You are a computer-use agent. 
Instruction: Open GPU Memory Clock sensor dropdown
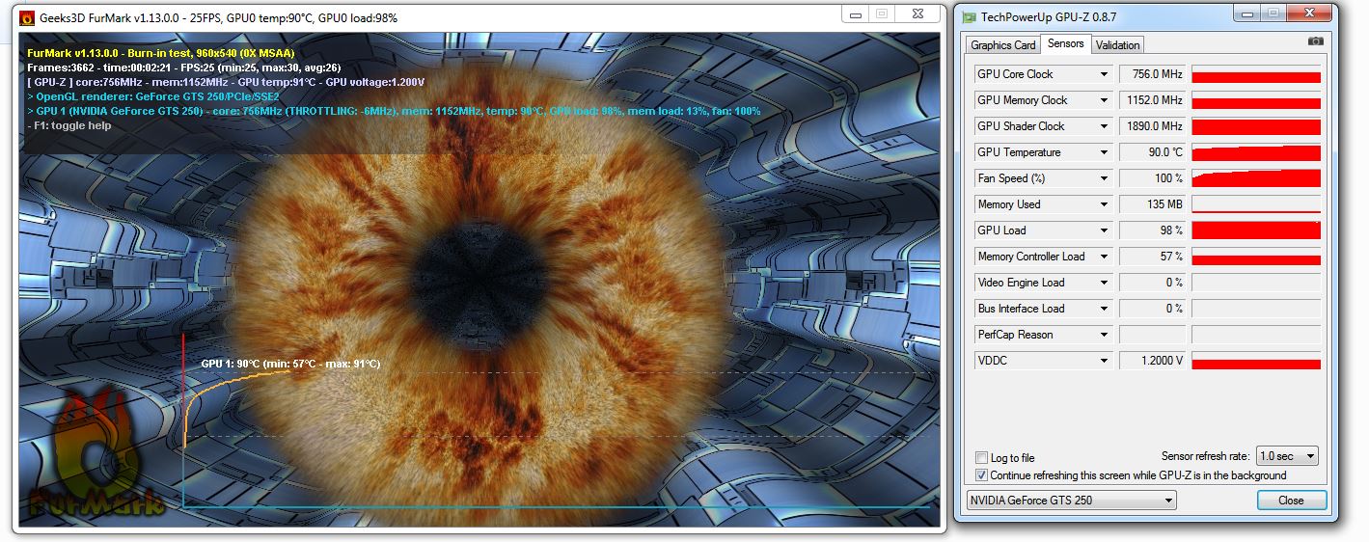click(1105, 100)
